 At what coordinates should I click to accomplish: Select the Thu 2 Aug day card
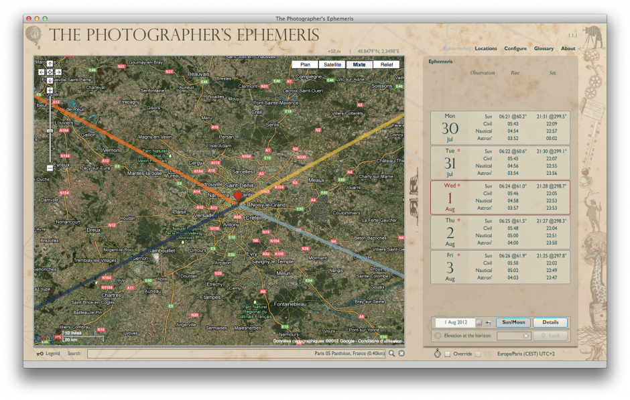point(500,232)
